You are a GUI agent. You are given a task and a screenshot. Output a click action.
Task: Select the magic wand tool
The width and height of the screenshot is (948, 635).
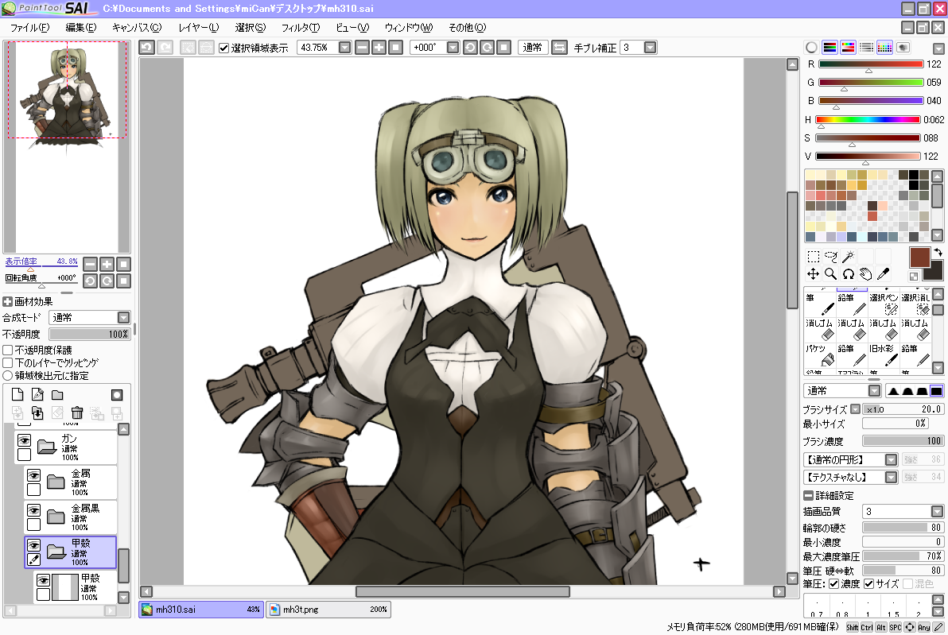[849, 256]
